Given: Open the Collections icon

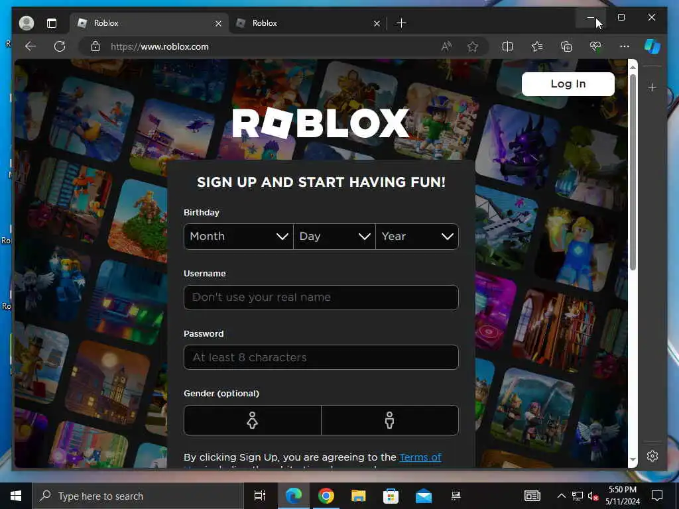Looking at the screenshot, I should coord(566,46).
